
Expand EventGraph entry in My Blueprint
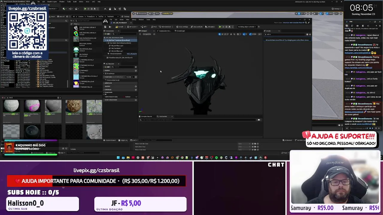[x=104, y=73]
